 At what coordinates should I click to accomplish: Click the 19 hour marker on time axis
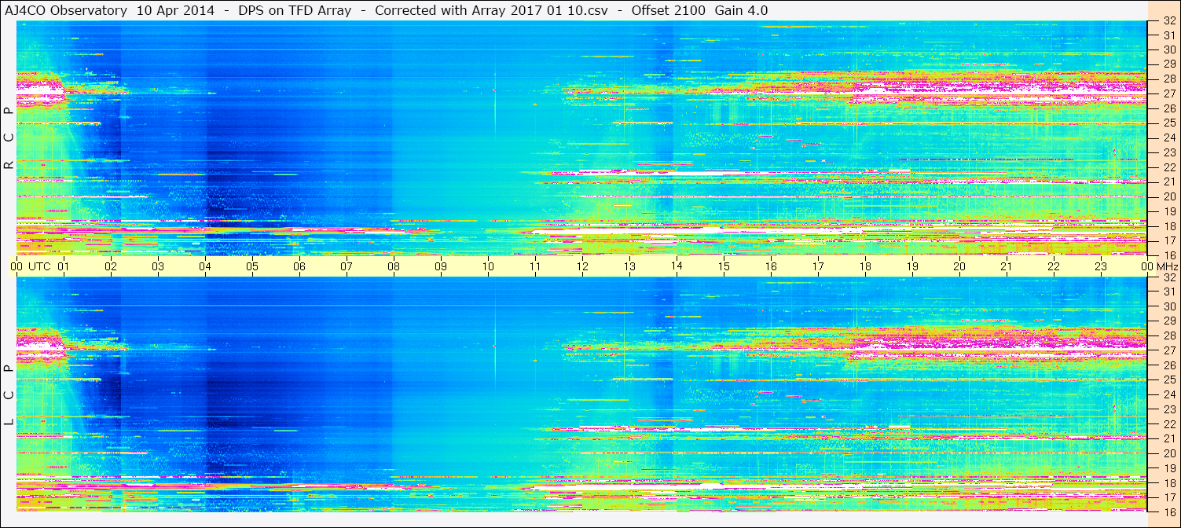pyautogui.click(x=912, y=266)
